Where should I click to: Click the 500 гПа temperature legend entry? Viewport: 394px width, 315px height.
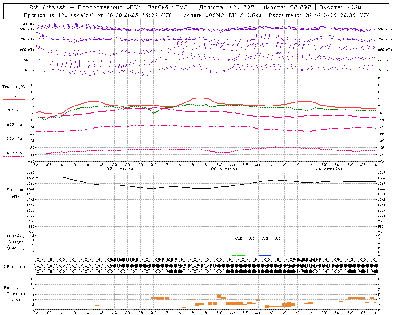pyautogui.click(x=14, y=153)
